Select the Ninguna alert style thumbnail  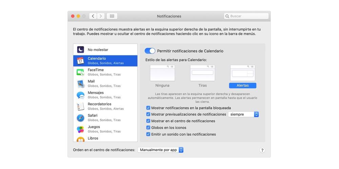162,73
